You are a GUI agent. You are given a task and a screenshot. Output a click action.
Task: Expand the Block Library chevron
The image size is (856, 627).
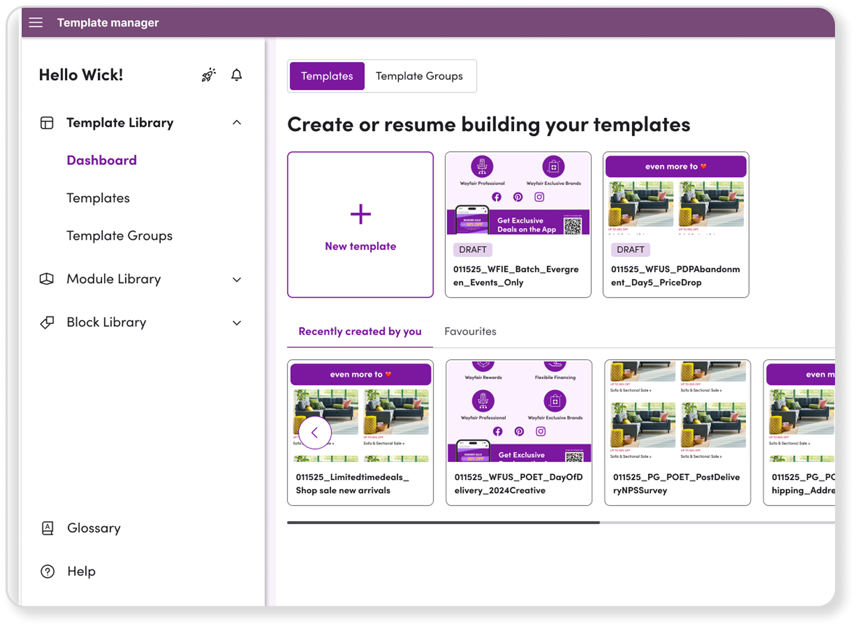coord(237,323)
